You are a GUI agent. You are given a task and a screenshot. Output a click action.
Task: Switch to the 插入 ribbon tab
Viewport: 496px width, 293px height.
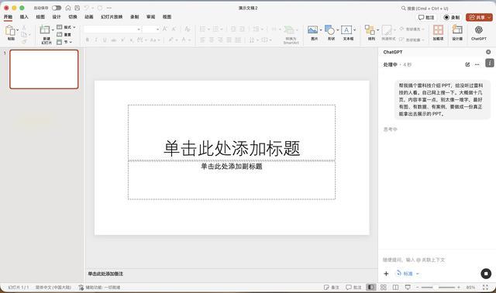[x=24, y=17]
